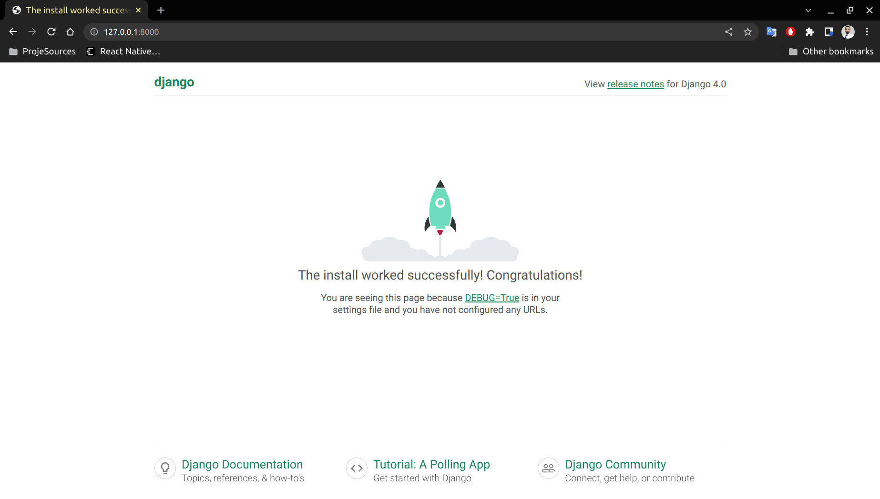View site information icon beside address
Image resolution: width=880 pixels, height=499 pixels.
(x=94, y=32)
